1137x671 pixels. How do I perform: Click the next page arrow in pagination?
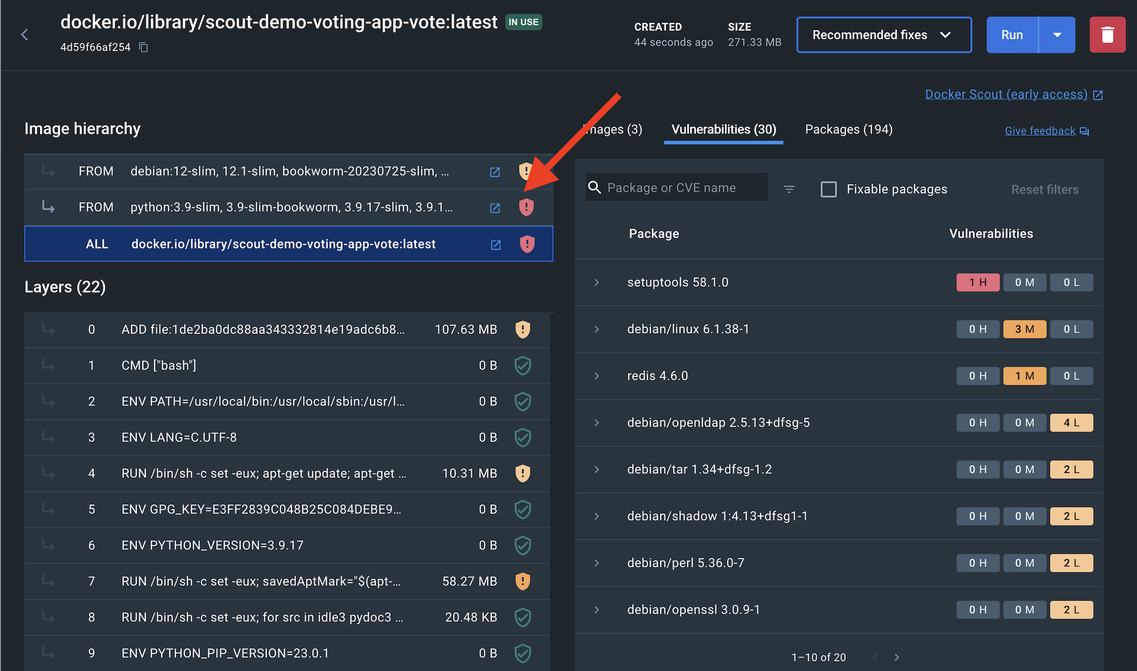point(896,657)
